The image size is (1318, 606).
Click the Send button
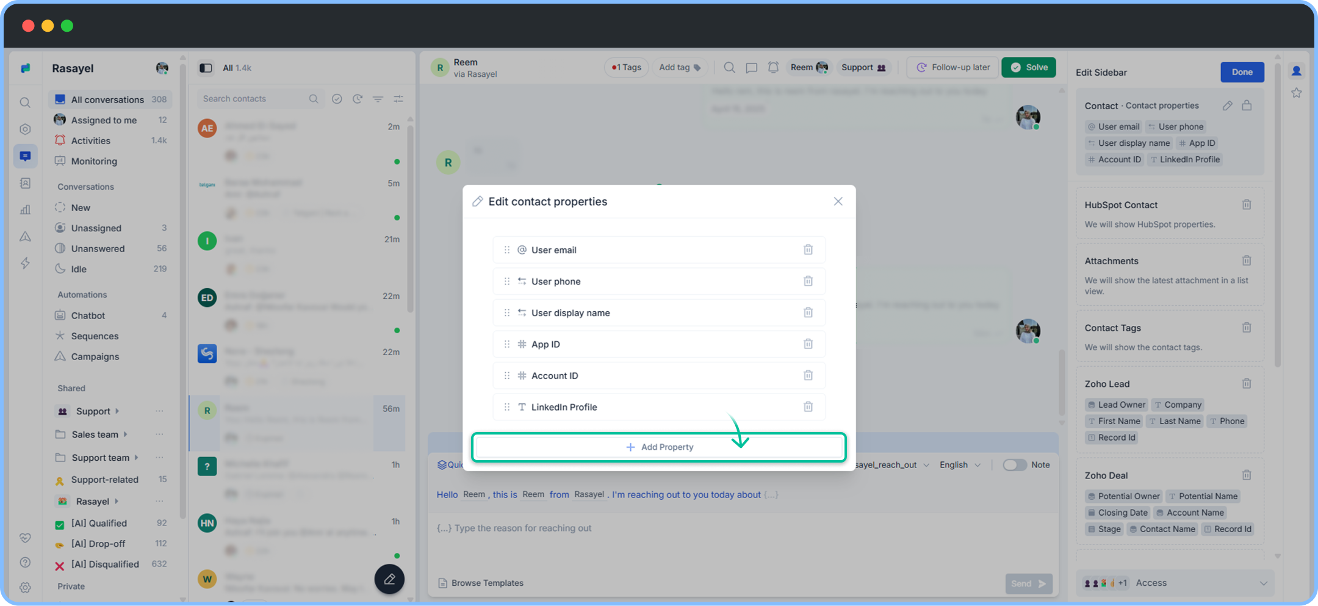(x=1029, y=584)
